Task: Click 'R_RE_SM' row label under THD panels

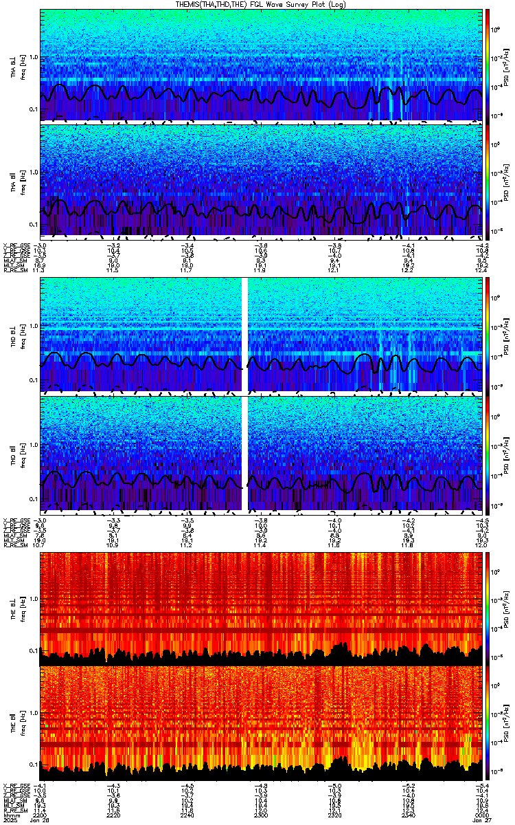Action: (x=14, y=544)
